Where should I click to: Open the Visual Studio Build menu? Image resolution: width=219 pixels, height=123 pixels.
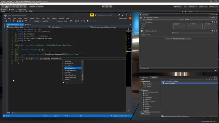click(26, 18)
